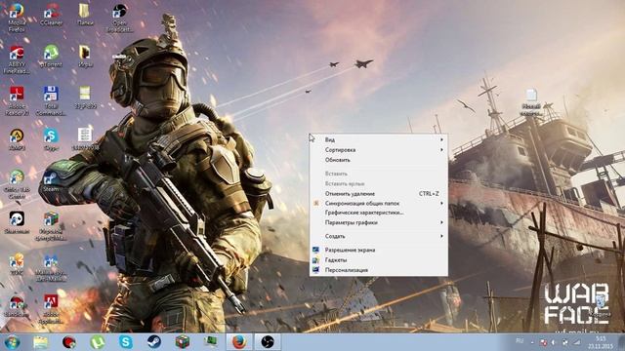Open the volume control in the system tray
The image size is (625, 351).
pyautogui.click(x=554, y=342)
